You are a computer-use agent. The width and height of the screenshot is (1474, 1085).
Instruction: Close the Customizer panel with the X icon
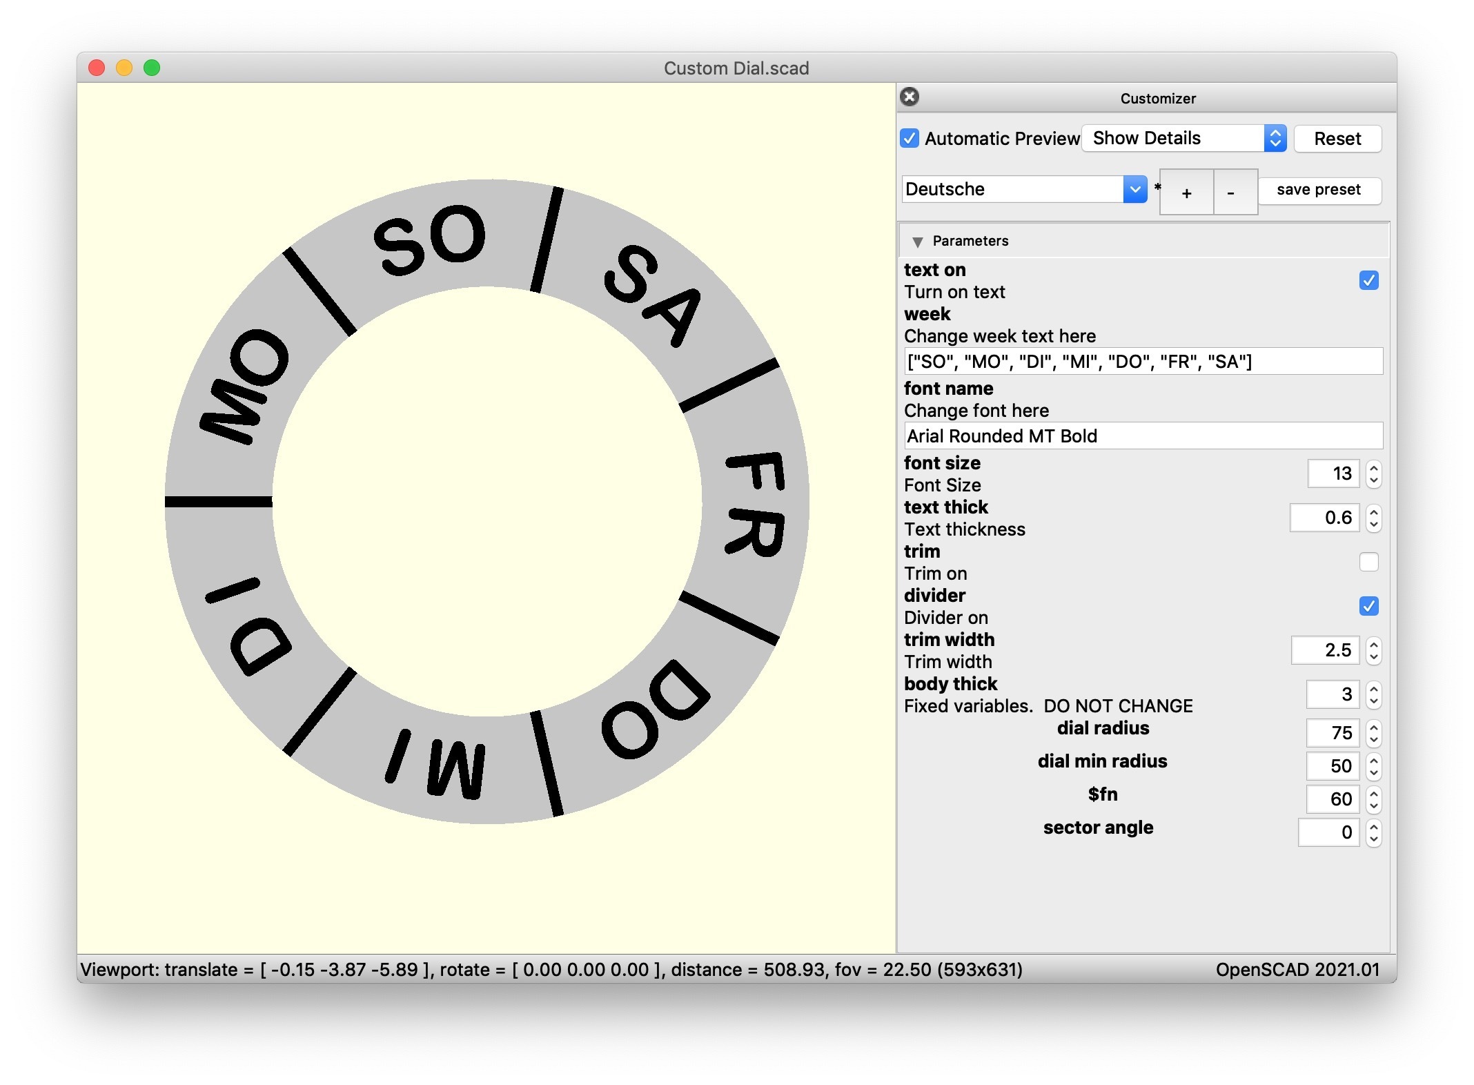click(910, 97)
